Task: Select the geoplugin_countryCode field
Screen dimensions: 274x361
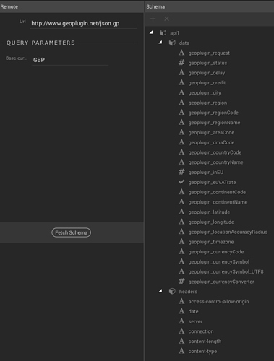Action: [x=215, y=152]
